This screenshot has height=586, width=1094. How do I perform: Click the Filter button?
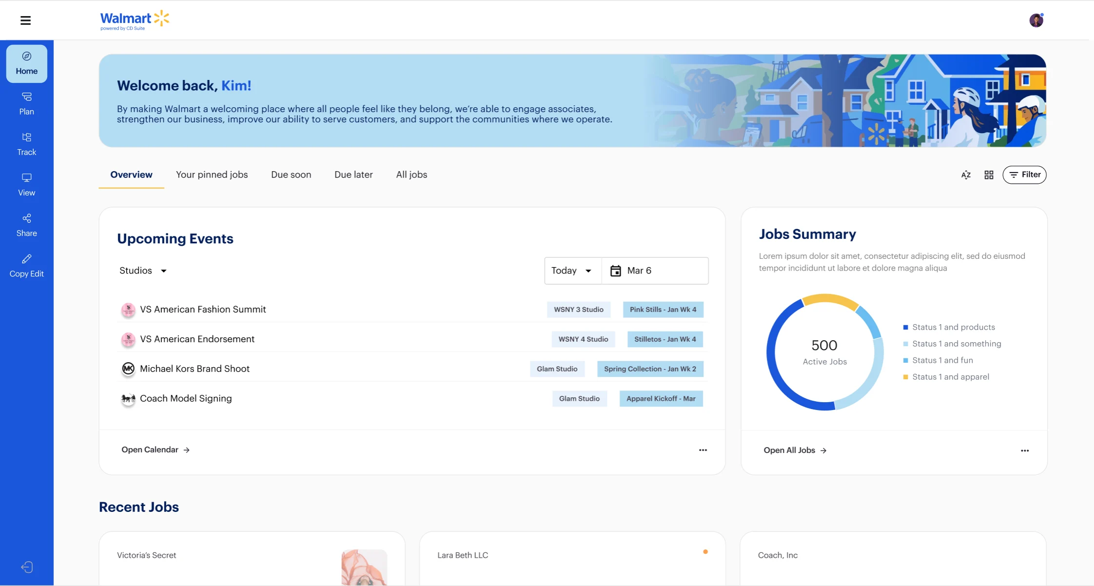[1024, 175]
